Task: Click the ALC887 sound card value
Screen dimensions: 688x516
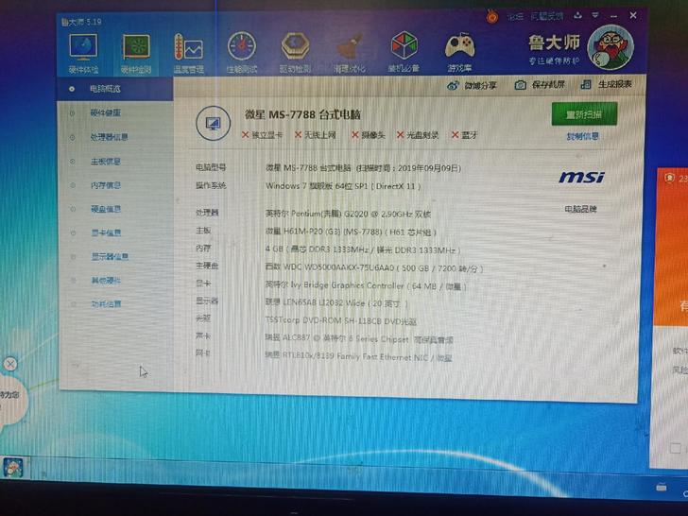Action: coord(359,339)
